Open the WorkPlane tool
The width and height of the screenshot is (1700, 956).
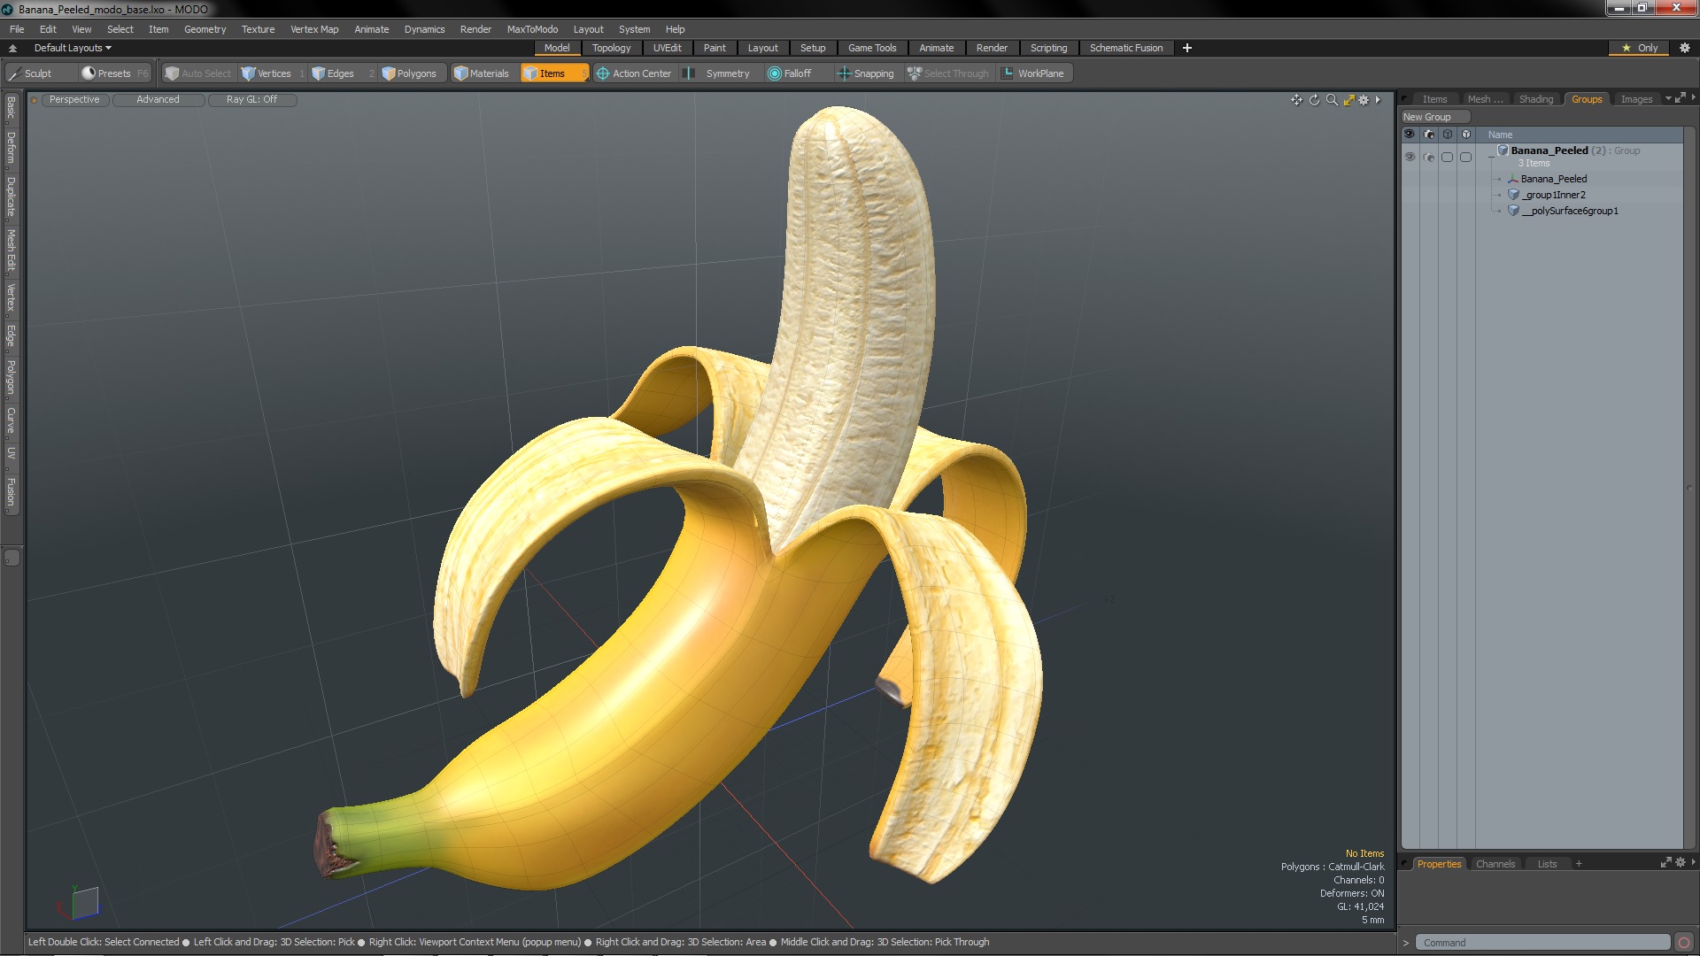tap(1033, 73)
